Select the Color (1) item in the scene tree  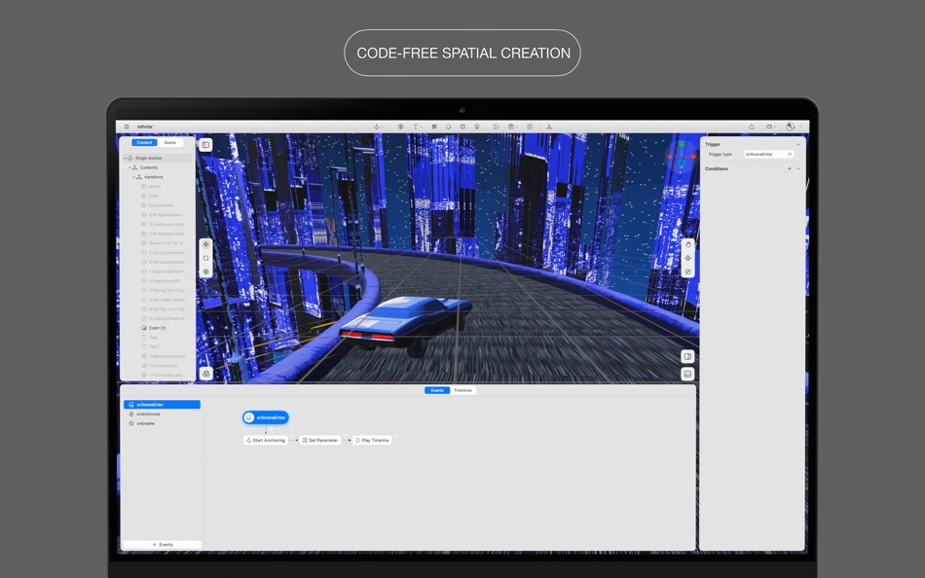click(x=156, y=328)
